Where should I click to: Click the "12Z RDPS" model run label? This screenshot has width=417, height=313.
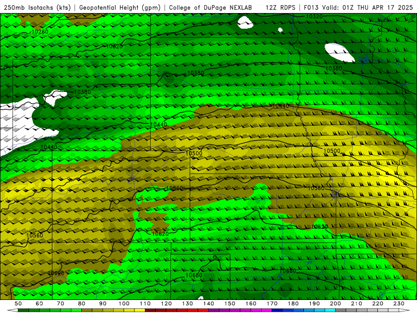pyautogui.click(x=280, y=7)
